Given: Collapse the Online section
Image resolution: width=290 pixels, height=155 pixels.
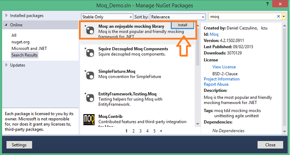Looking at the screenshot, I should click(6, 25).
